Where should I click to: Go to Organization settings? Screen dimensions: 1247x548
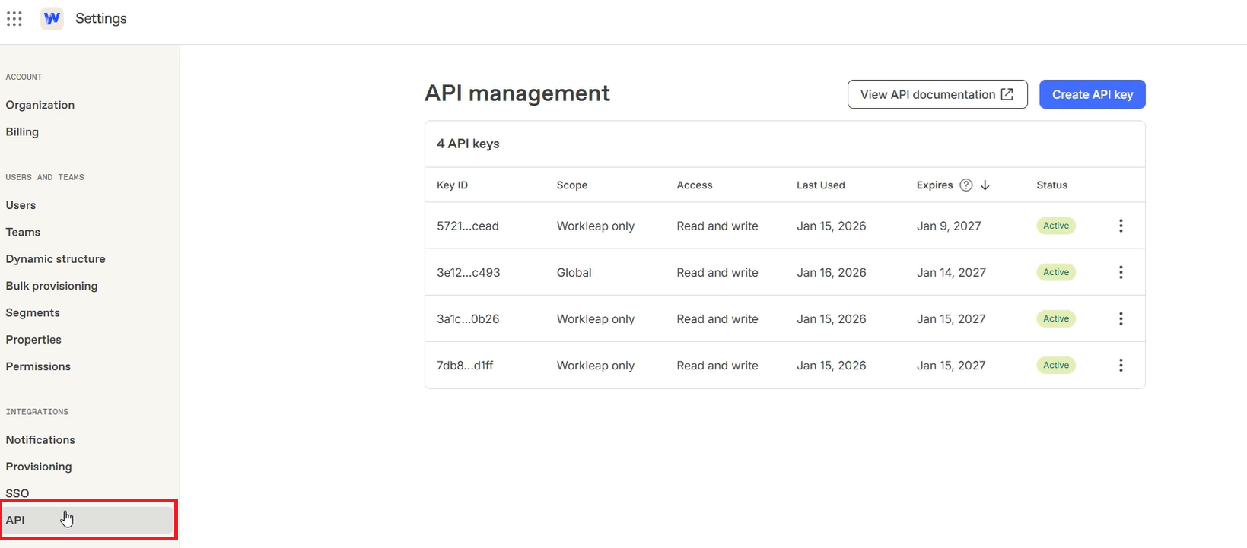(40, 105)
